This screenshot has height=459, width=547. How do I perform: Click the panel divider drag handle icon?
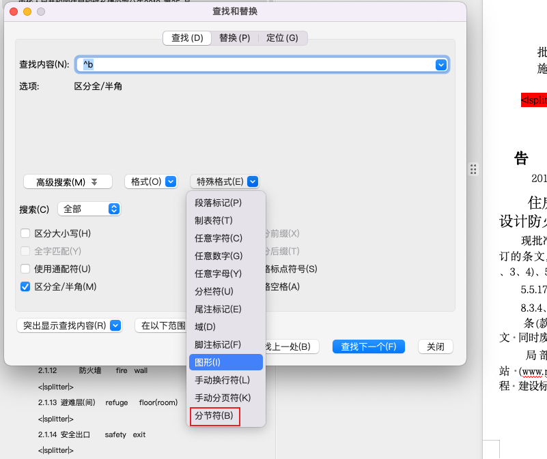point(473,169)
